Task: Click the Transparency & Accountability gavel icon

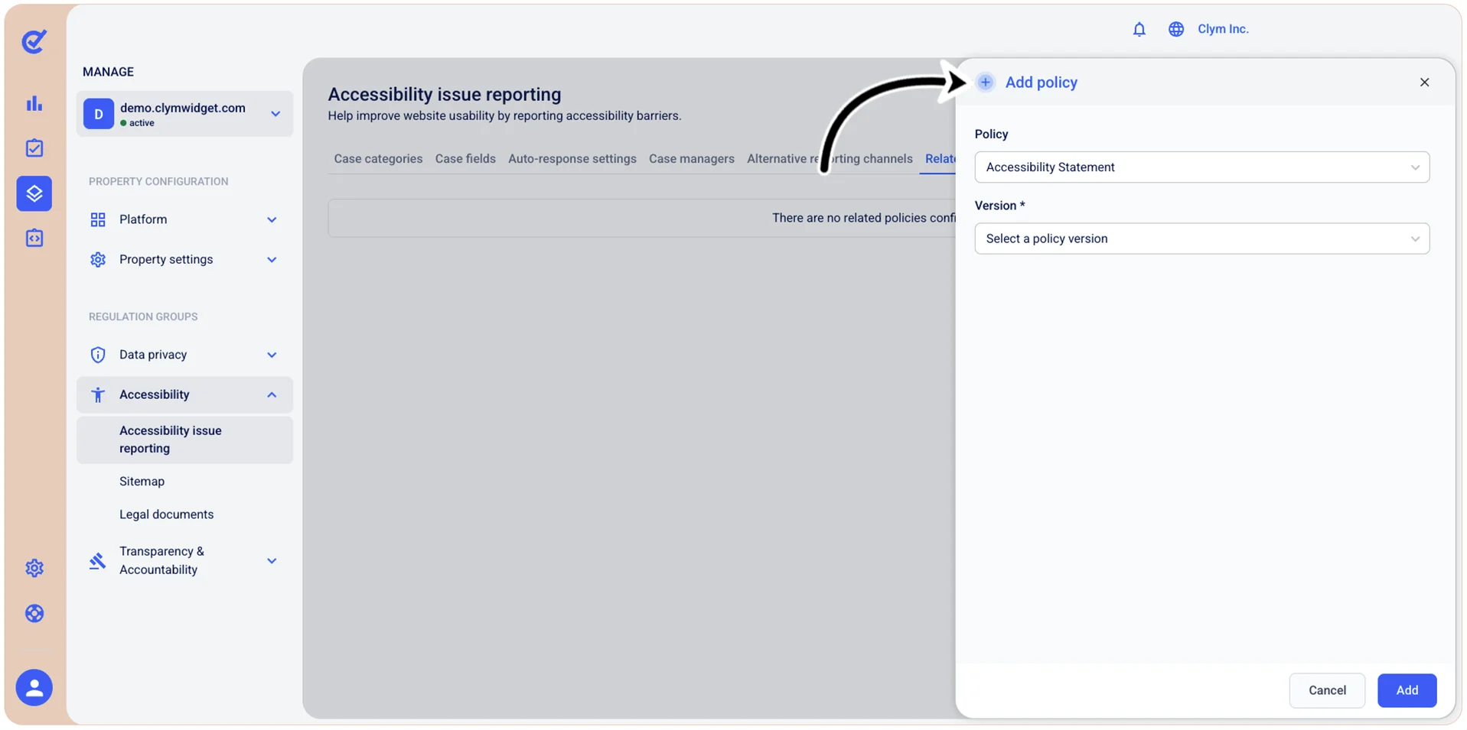Action: tap(98, 561)
